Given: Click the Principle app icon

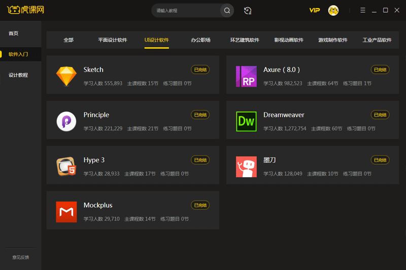Looking at the screenshot, I should pos(66,121).
